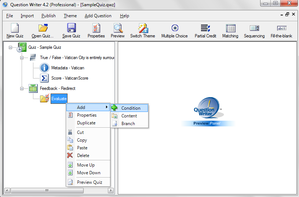Save the quiz using the floppy icon
Screen dimensions: 299x197
(x=72, y=28)
